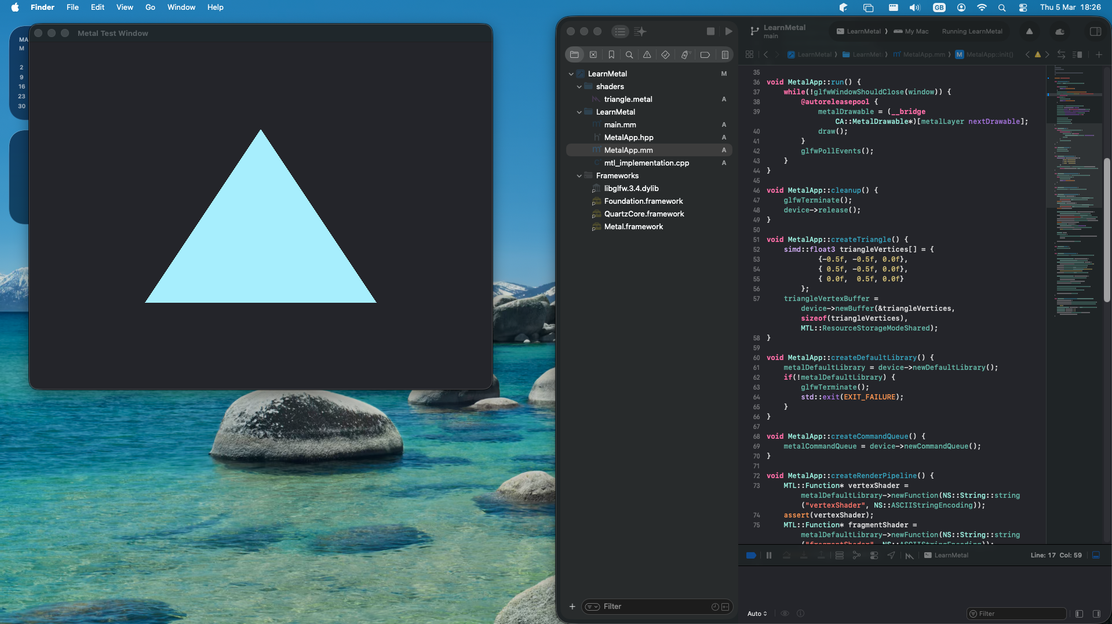Open the Find navigator search icon
The width and height of the screenshot is (1112, 624).
click(629, 54)
